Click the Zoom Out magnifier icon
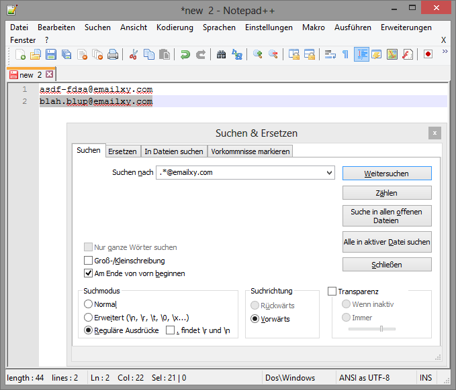This screenshot has height=390, width=456. (273, 54)
